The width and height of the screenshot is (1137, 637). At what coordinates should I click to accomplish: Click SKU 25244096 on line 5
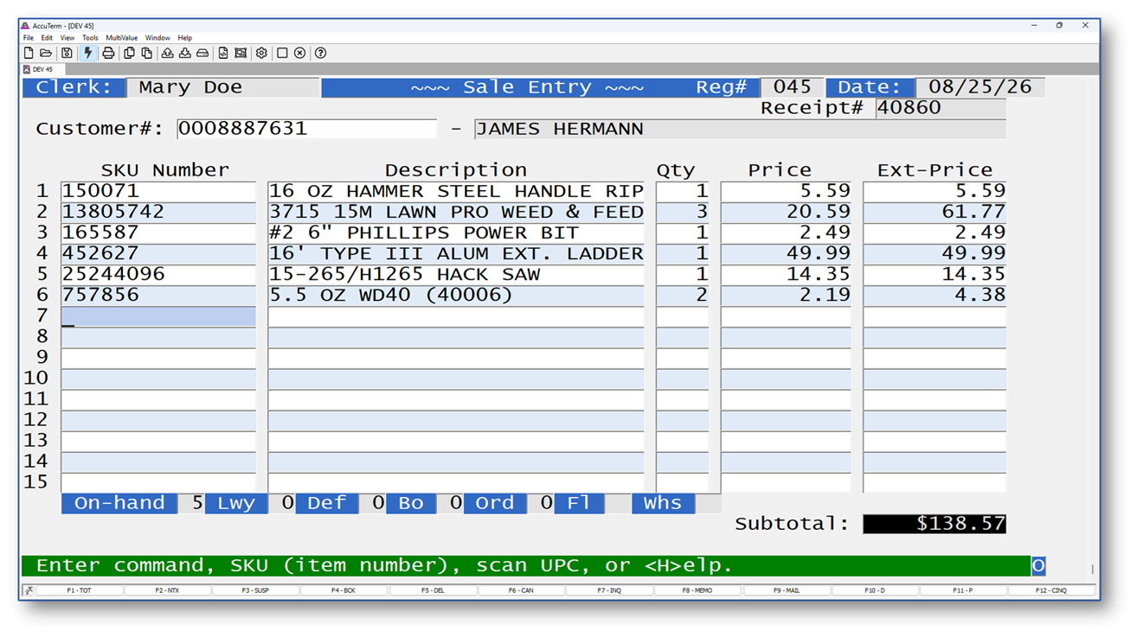[x=158, y=274]
